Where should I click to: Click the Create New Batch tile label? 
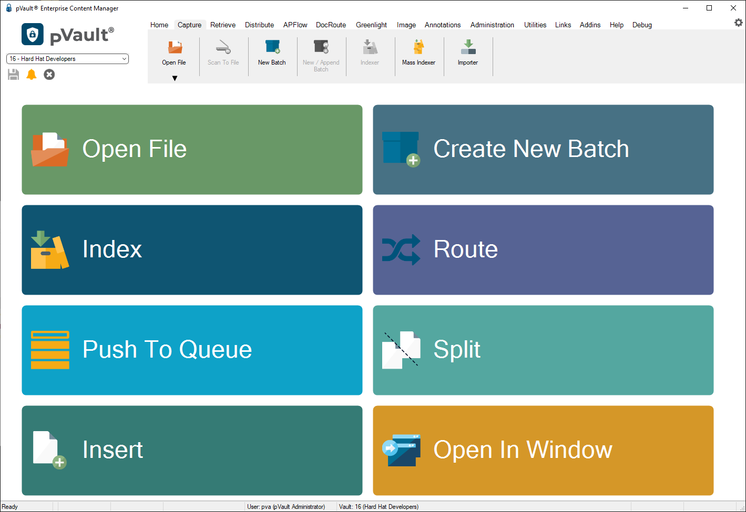tap(531, 149)
